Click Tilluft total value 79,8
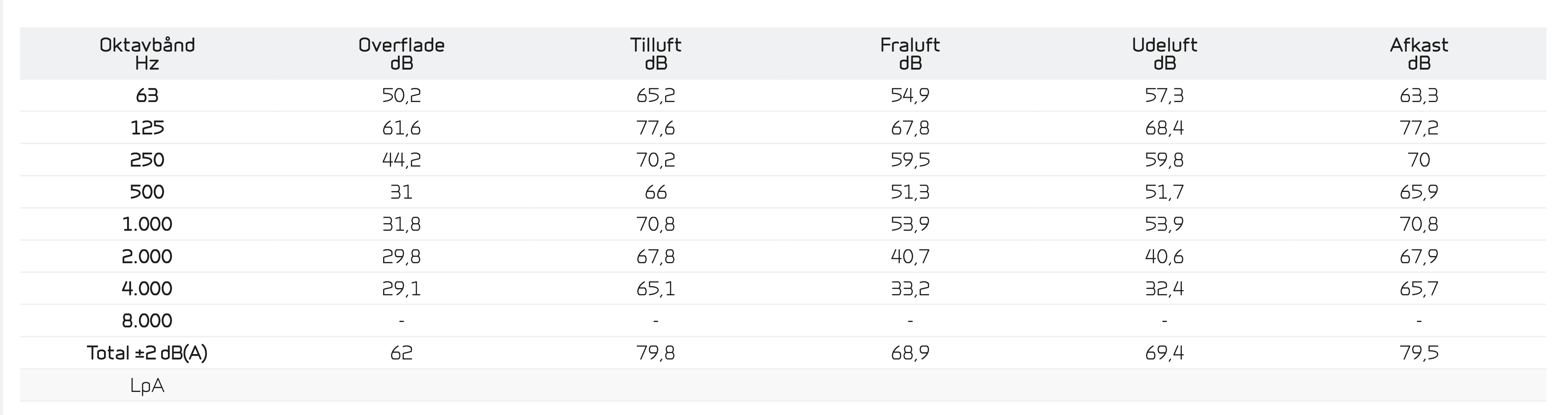 (655, 353)
